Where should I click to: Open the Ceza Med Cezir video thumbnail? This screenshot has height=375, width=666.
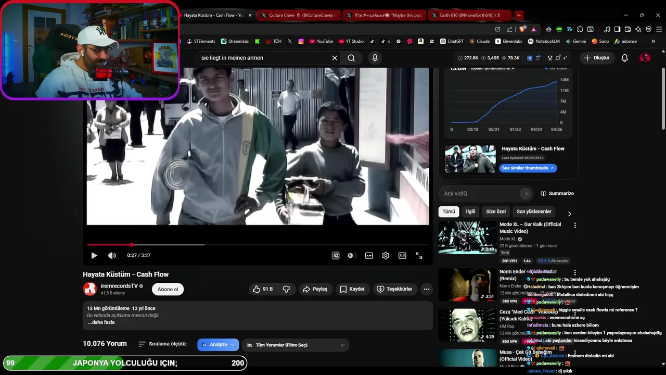pos(467,326)
